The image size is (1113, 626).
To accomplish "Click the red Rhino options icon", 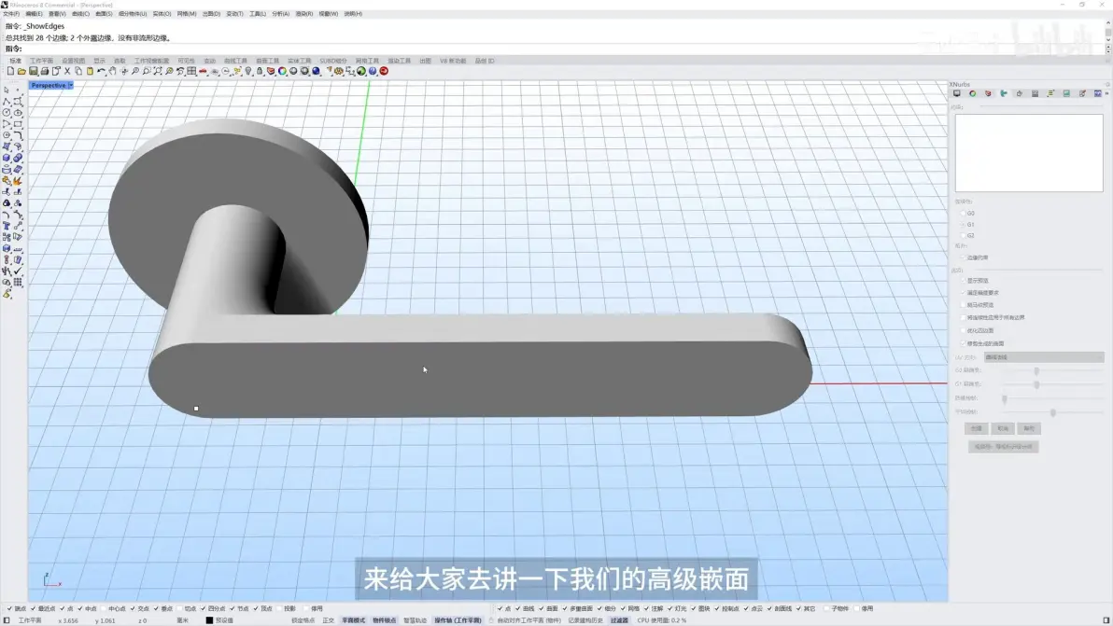I will click(384, 72).
